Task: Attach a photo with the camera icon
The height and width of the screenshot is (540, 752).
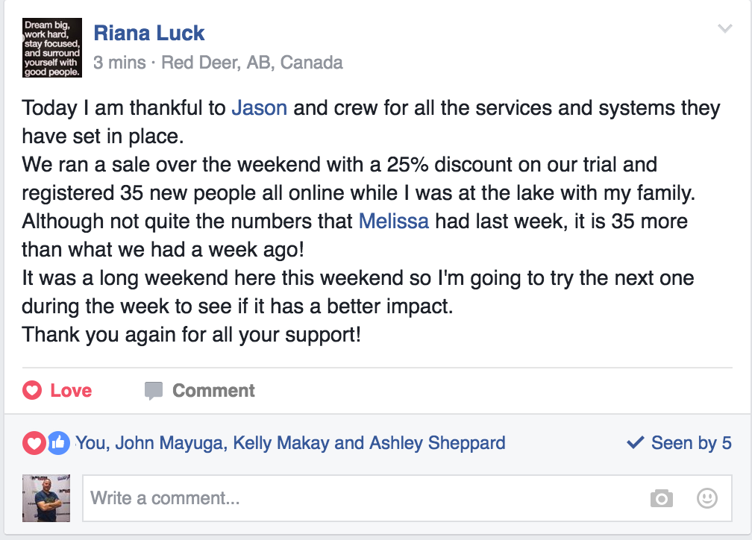Action: click(662, 498)
